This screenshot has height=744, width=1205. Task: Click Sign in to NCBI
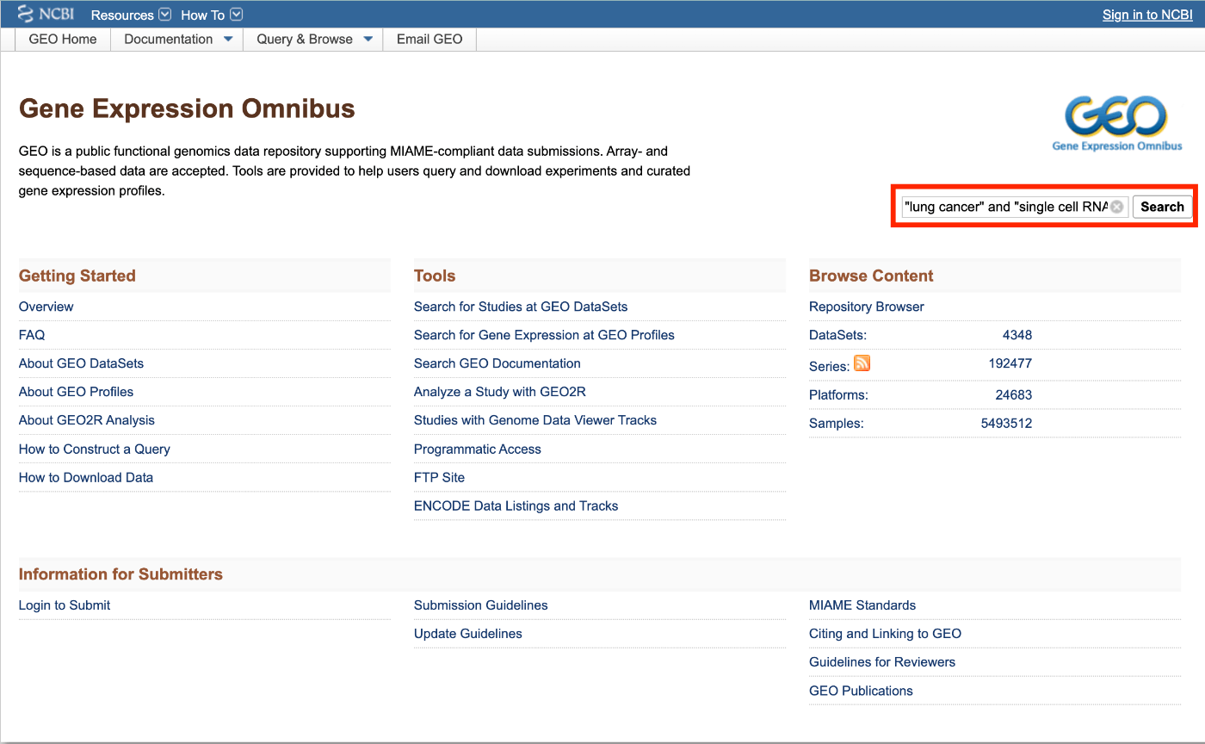pos(1147,15)
